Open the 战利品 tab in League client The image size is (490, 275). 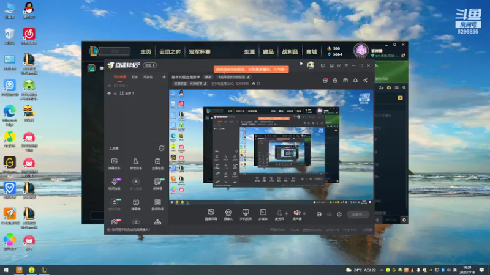[290, 52]
